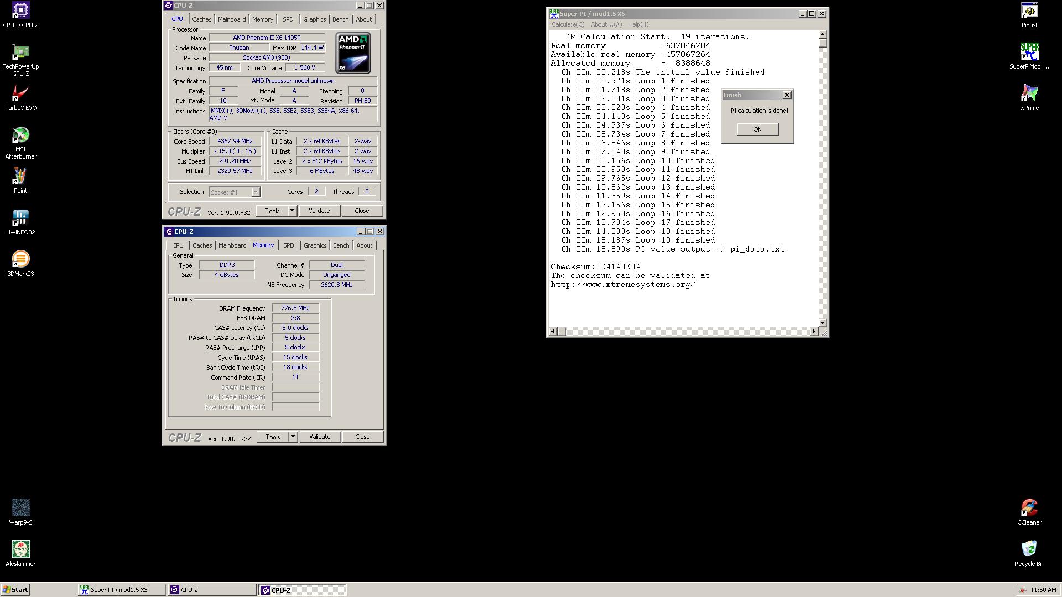Select Caches tab in bottom CPU-Z window
Viewport: 1062px width, 597px height.
click(202, 245)
